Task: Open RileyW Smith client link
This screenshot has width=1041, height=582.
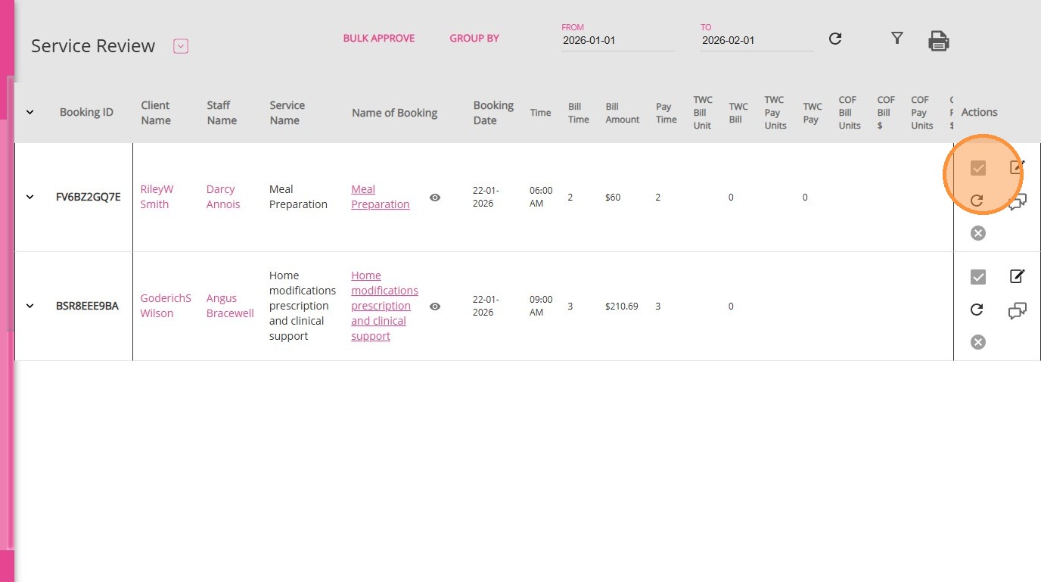Action: point(157,197)
